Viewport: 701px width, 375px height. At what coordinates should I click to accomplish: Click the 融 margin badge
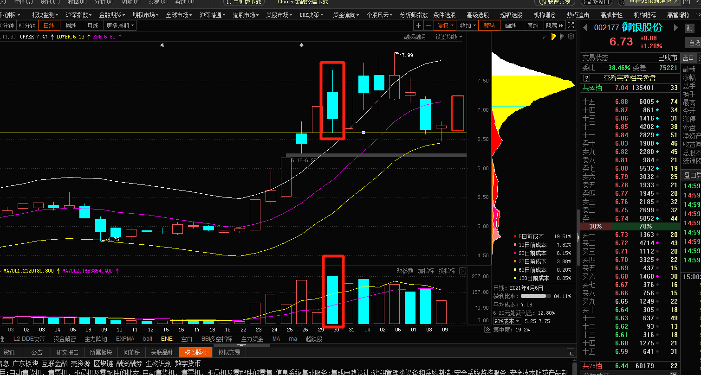pos(689,28)
